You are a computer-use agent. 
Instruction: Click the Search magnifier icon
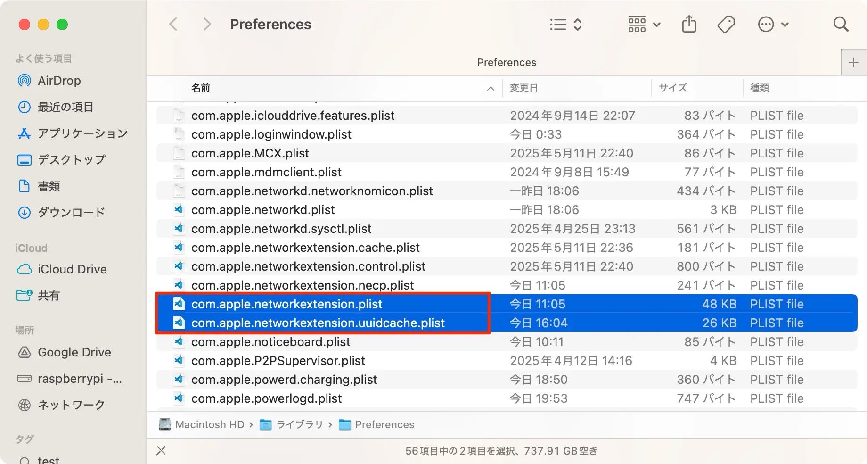pos(841,24)
